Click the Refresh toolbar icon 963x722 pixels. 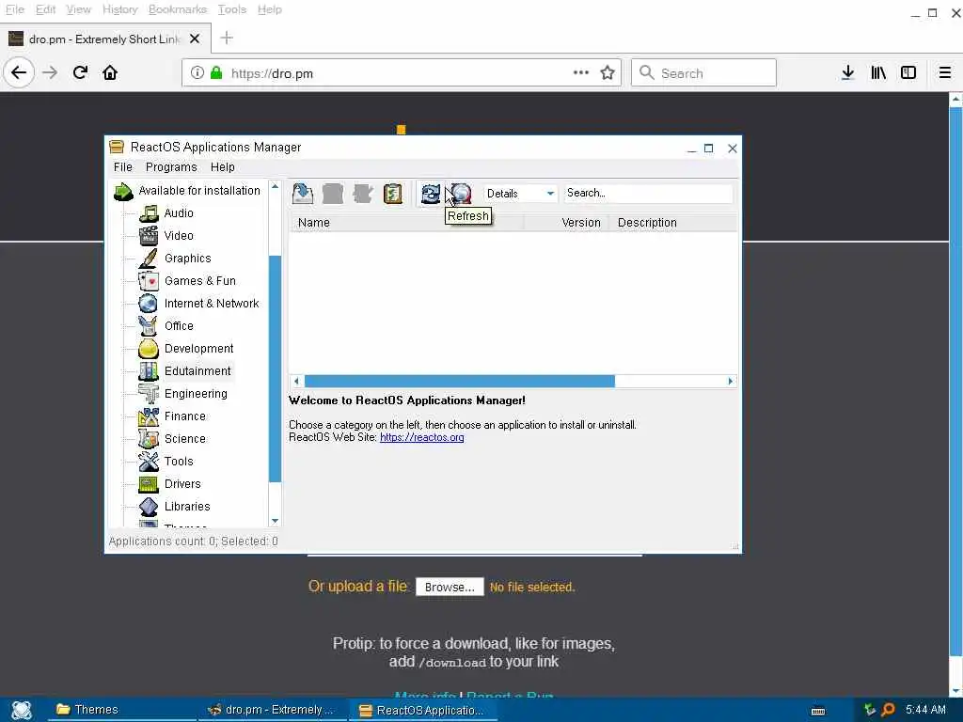(x=431, y=194)
